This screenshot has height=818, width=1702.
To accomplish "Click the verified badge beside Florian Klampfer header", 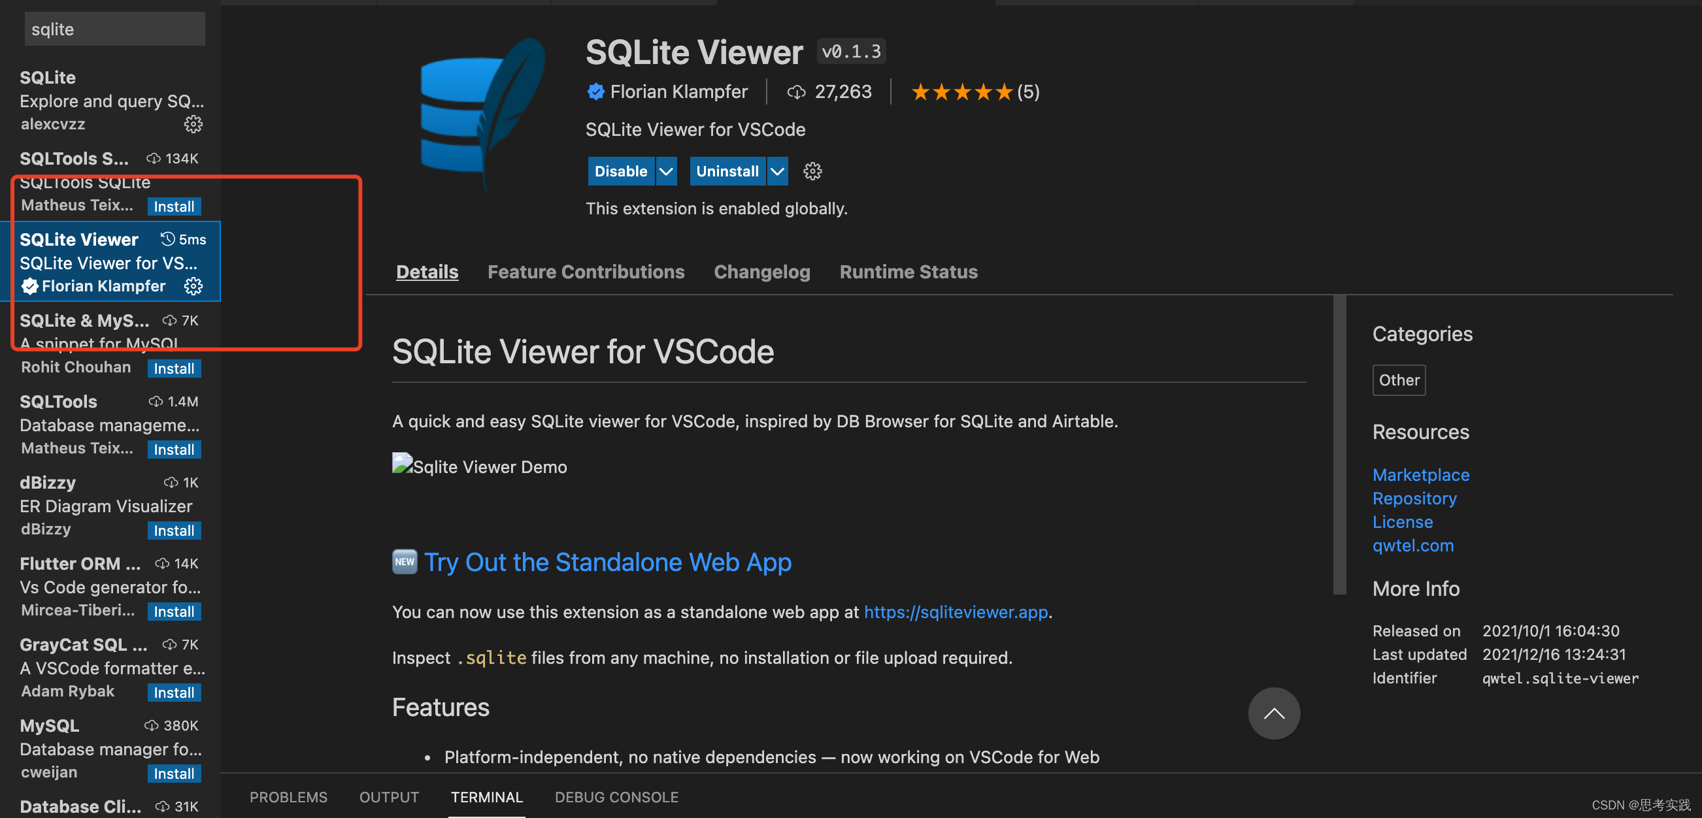I will (595, 91).
